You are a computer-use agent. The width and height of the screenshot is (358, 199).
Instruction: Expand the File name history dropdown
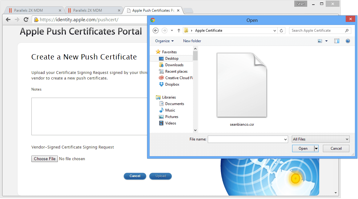pyautogui.click(x=285, y=139)
